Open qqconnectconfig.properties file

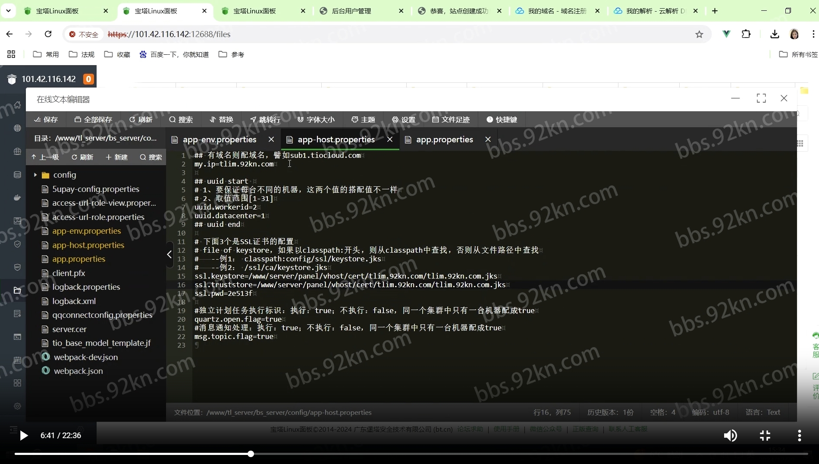102,315
